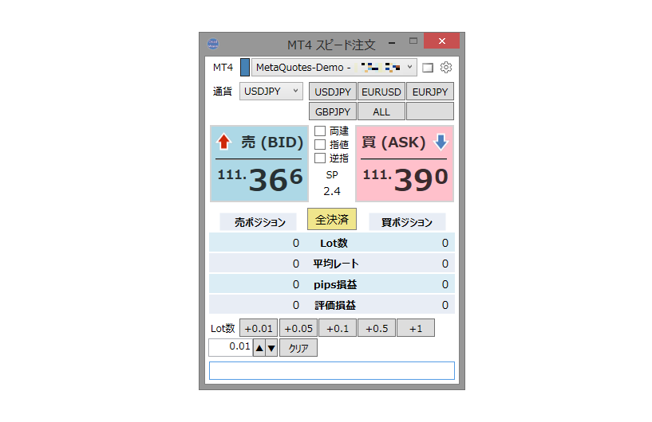
Task: Add +0.05 to lot size
Action: click(x=298, y=328)
